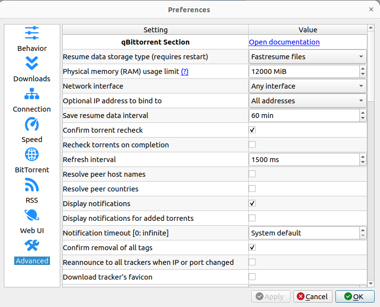Open RAM usage limit help link (?)
The image size is (380, 307).
[x=185, y=71]
